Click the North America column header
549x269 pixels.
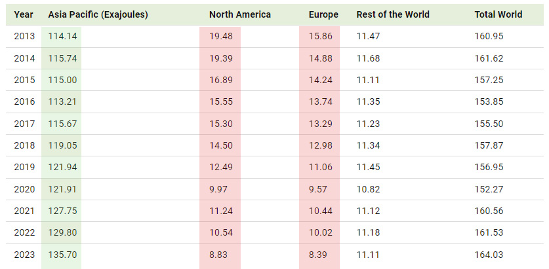[x=239, y=14]
